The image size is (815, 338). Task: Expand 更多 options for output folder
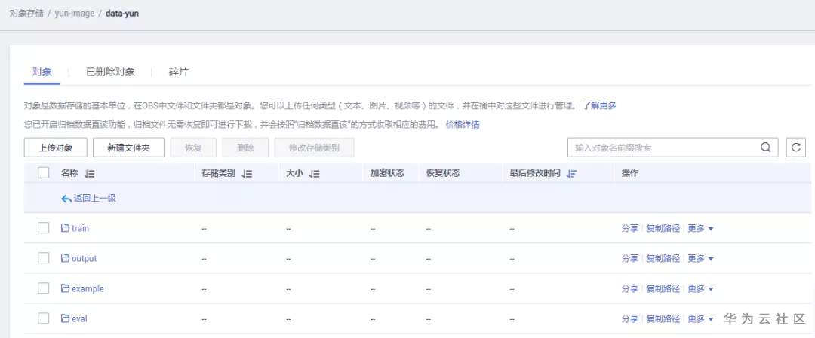(700, 258)
